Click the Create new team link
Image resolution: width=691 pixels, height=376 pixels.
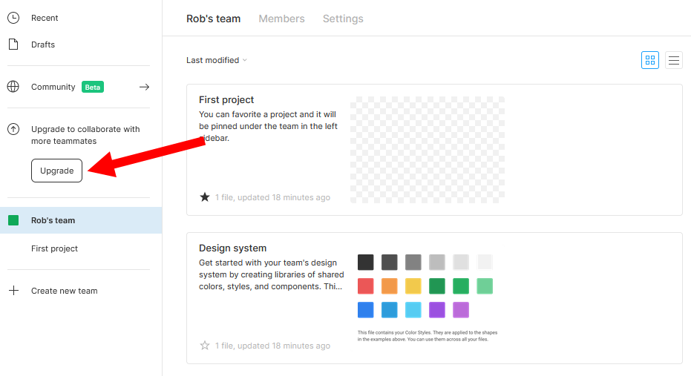[x=64, y=291]
